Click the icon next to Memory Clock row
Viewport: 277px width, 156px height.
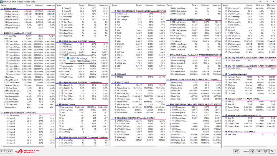pos(60,107)
